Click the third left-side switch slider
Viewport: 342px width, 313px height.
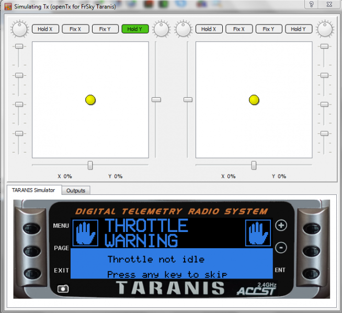[19, 104]
